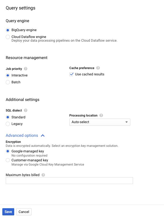The height and width of the screenshot is (218, 164).
Task: Select the Cloud Dataflow engine option
Action: [8, 37]
